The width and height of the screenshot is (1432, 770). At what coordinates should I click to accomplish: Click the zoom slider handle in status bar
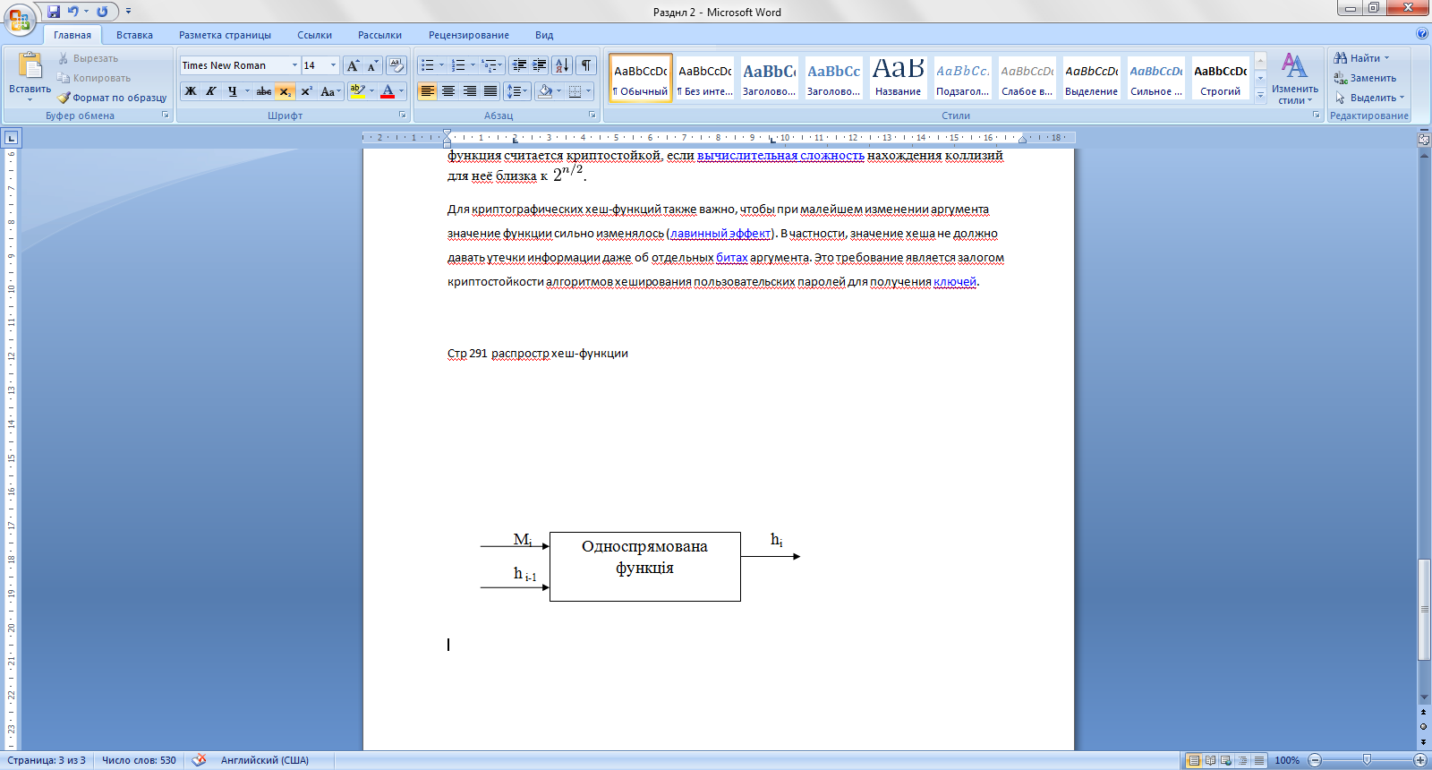point(1367,760)
